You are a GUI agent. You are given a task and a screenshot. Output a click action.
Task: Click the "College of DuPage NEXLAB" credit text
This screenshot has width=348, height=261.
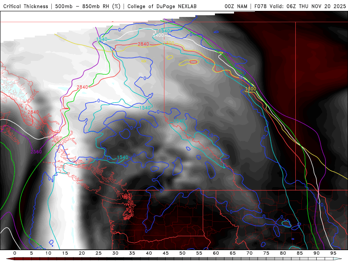pos(162,7)
